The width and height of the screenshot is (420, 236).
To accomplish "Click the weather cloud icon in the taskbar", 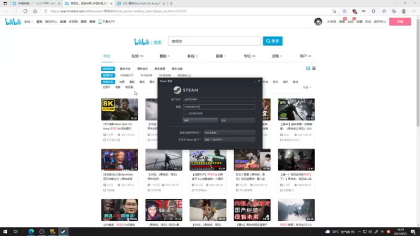I will point(328,232).
